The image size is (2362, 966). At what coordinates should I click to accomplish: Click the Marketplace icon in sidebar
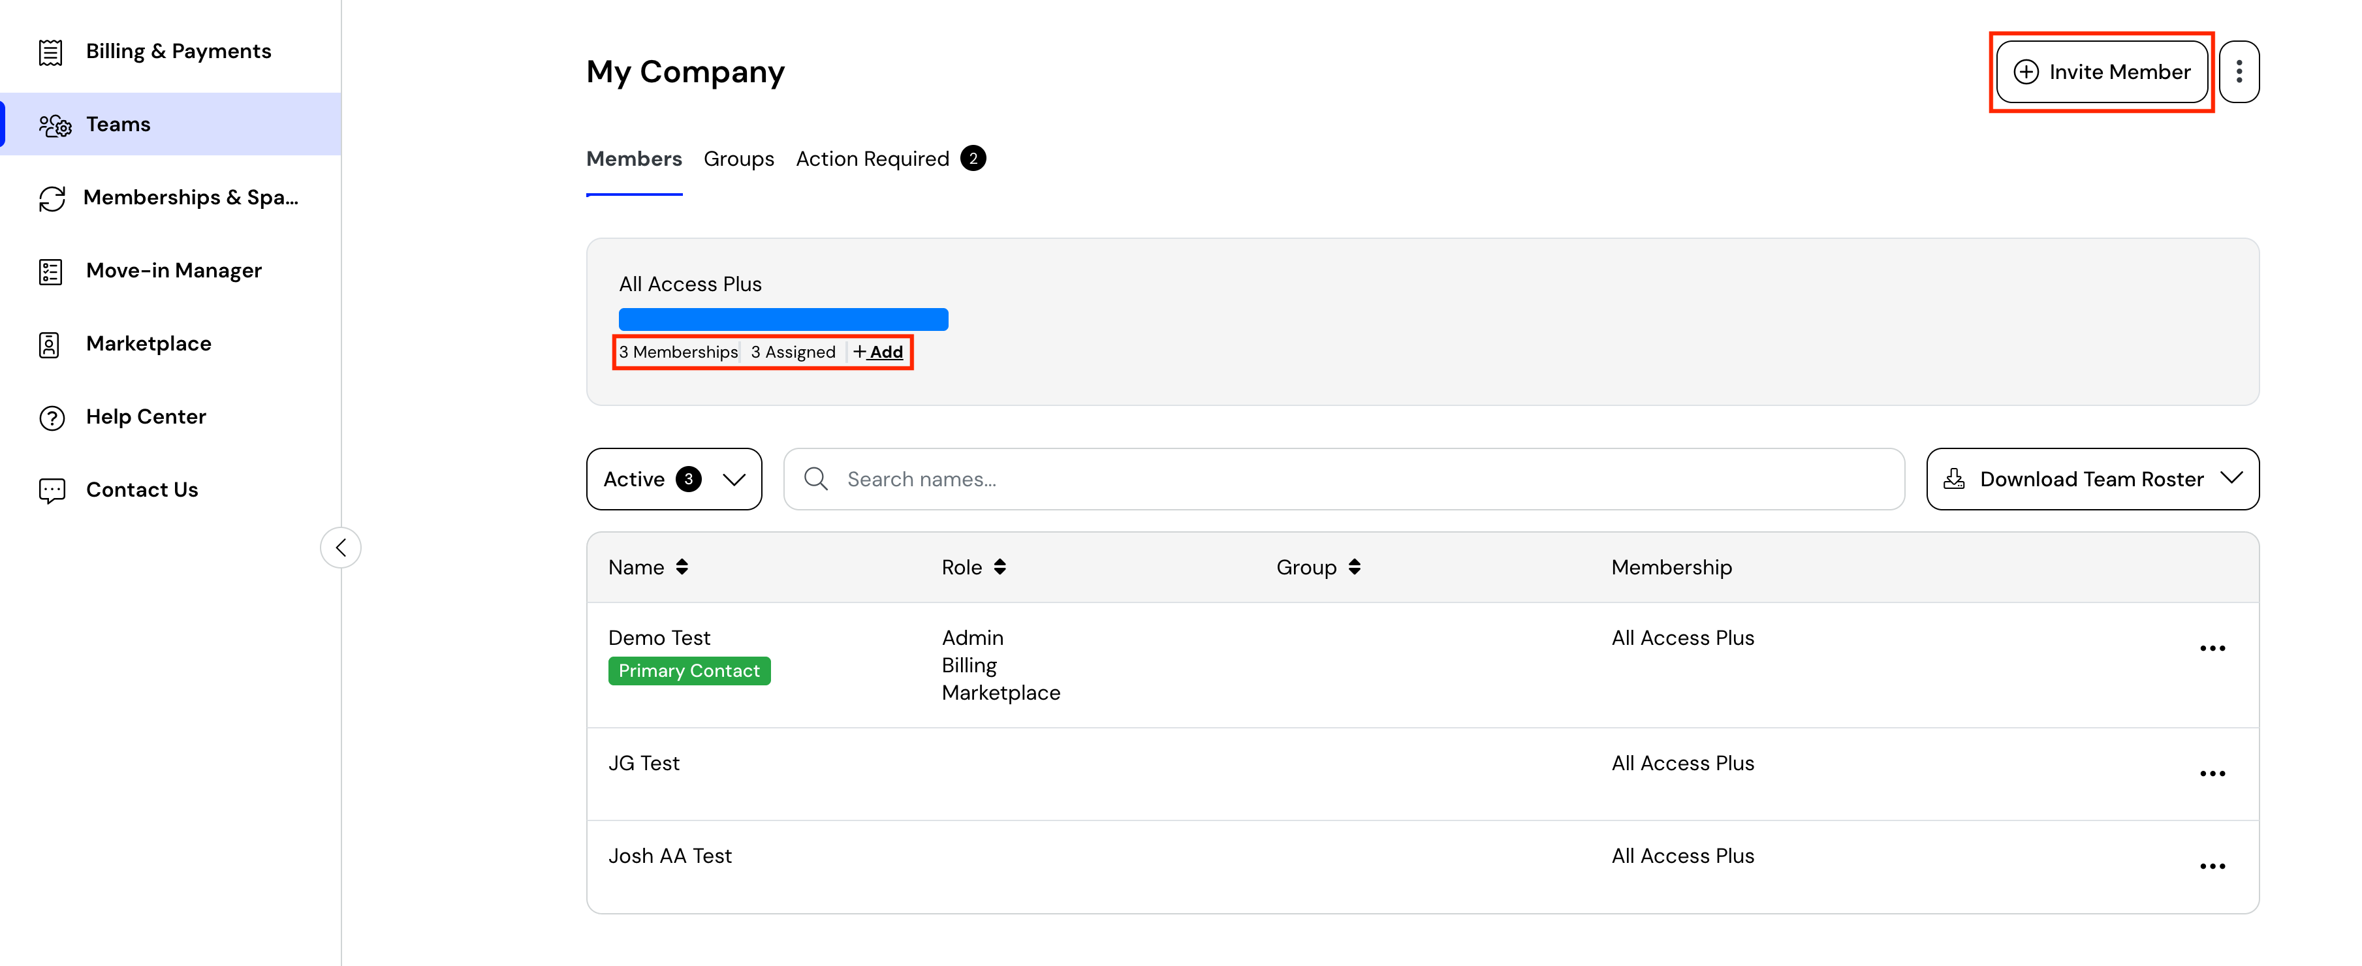click(x=50, y=345)
